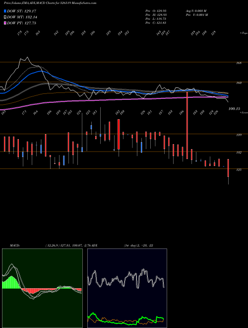Click the 'Pre L: 118.75' value
This screenshot has height=328, width=248.
156,19
